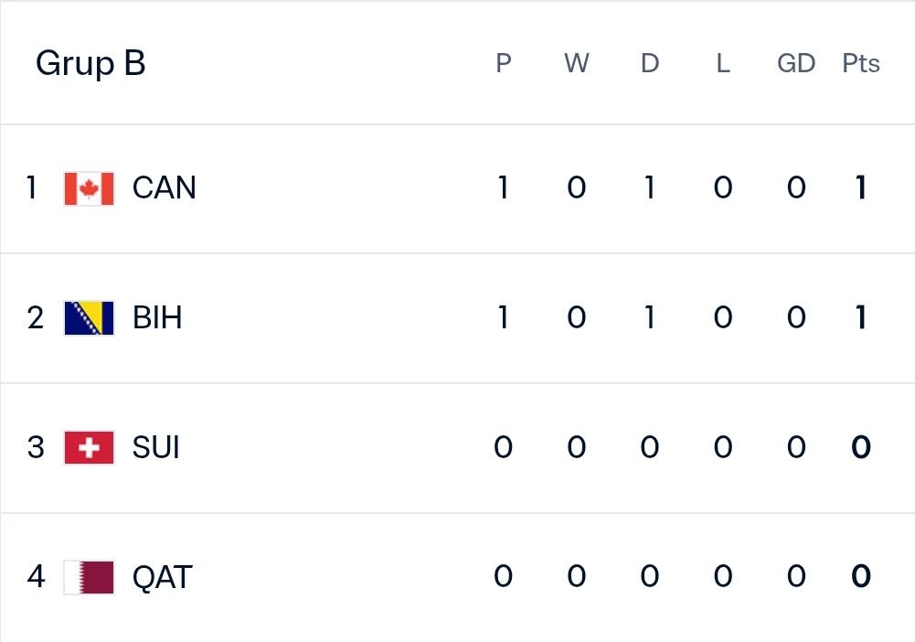This screenshot has width=915, height=642.
Task: Click the Pts column header
Action: [x=860, y=63]
